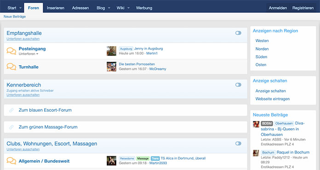Select Osten region in sidebar
Viewport: 320px width, 170px height.
[261, 65]
